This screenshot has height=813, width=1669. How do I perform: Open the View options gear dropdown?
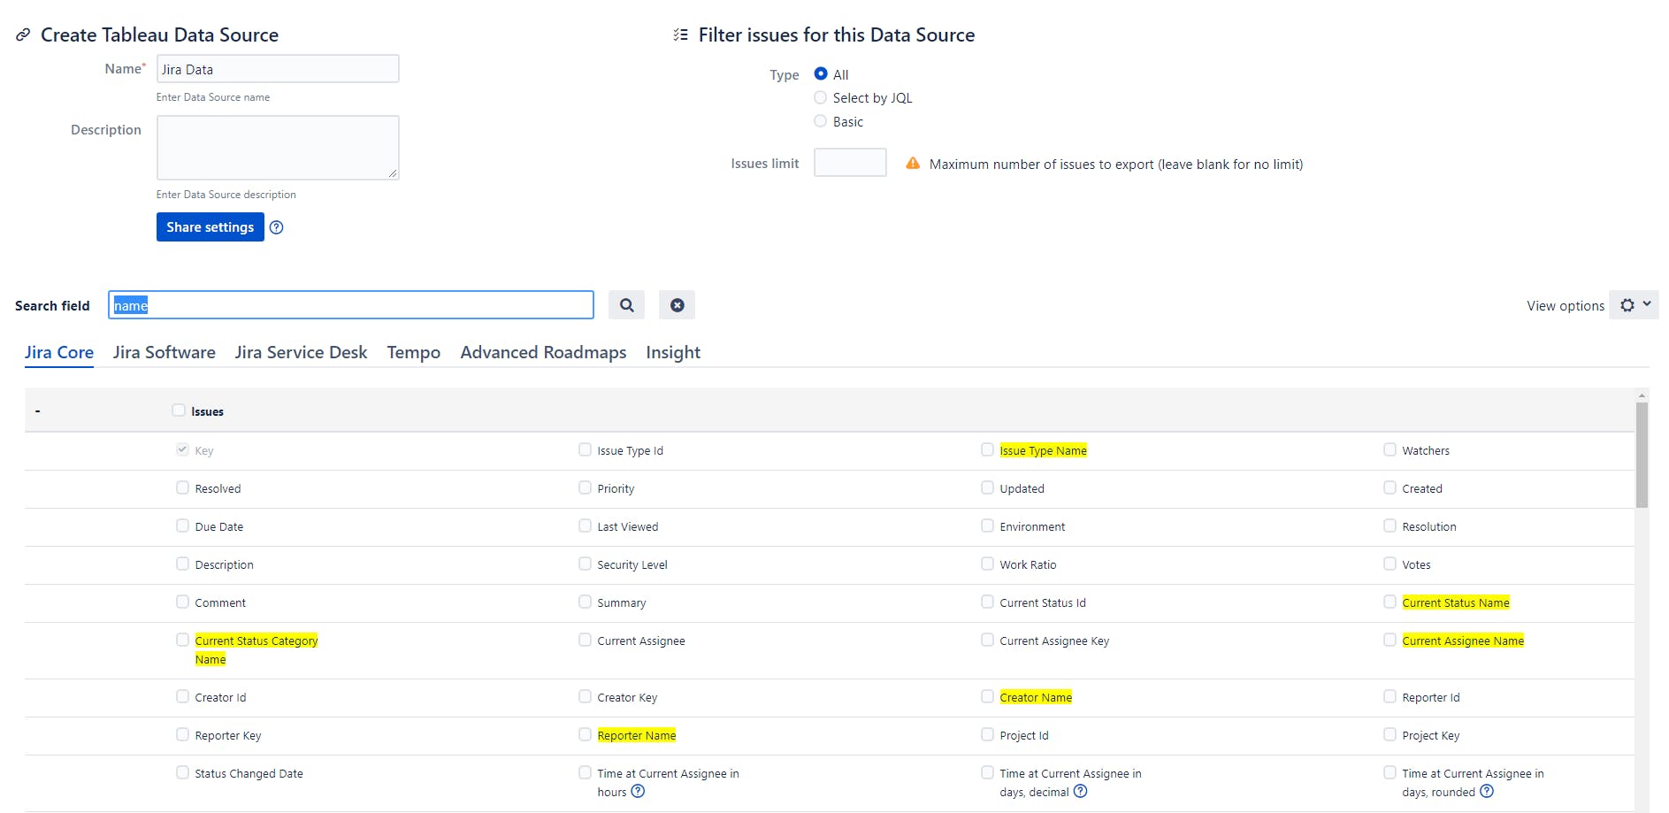pos(1634,305)
